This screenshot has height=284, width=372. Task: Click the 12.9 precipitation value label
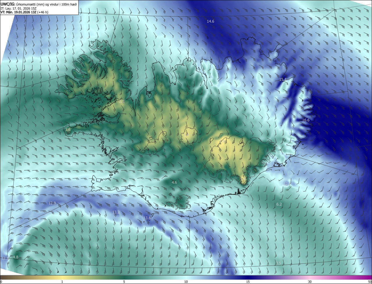(52, 203)
